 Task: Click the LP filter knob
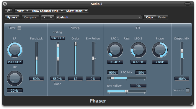pos(15,50)
